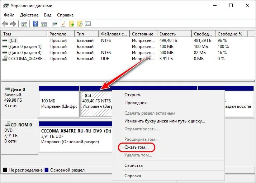Toggle the console tree pane icon
This screenshot has width=256, height=183.
coord(24,24)
